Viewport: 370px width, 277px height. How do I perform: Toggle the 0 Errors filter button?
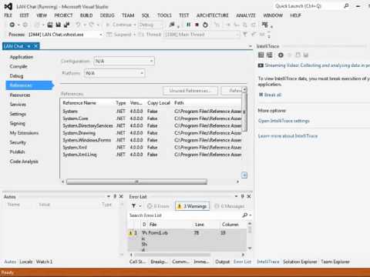point(159,206)
